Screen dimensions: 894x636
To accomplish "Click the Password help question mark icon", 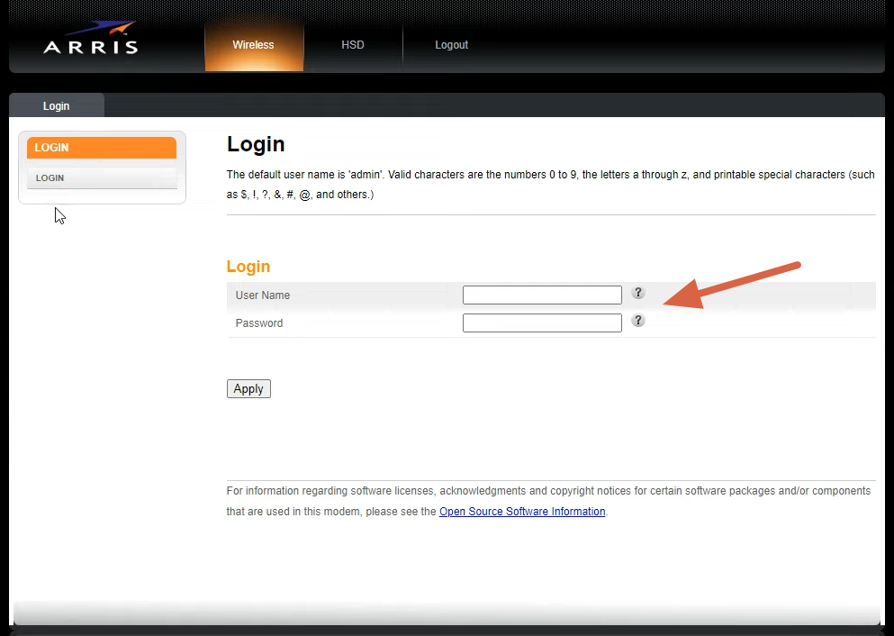I will click(637, 320).
